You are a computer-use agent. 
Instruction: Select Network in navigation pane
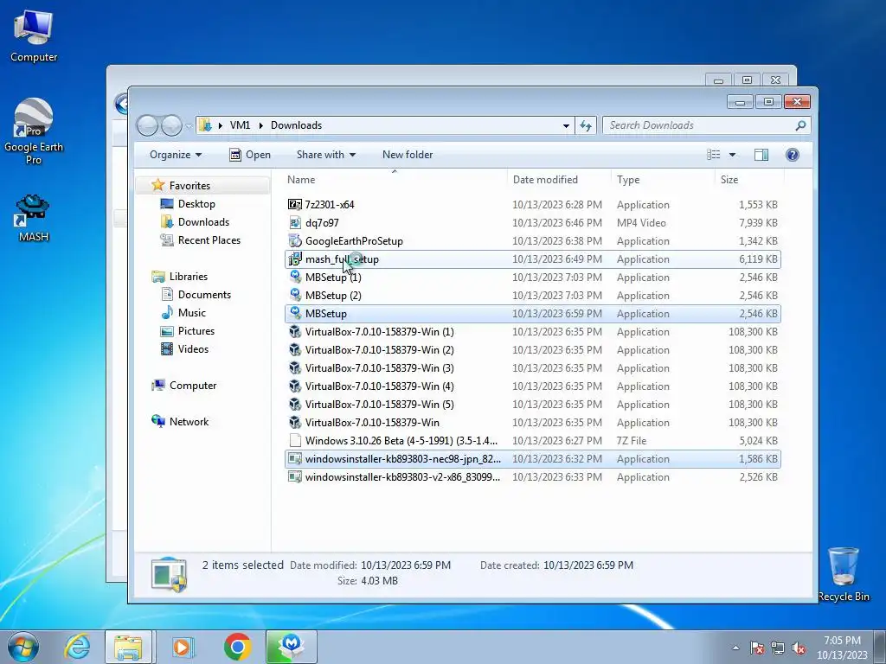189,421
